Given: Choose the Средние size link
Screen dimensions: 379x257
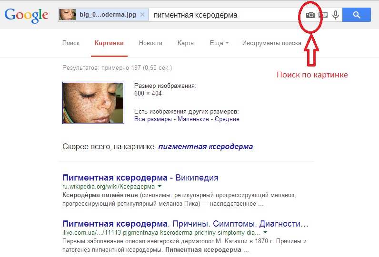Looking at the screenshot, I should (x=227, y=119).
